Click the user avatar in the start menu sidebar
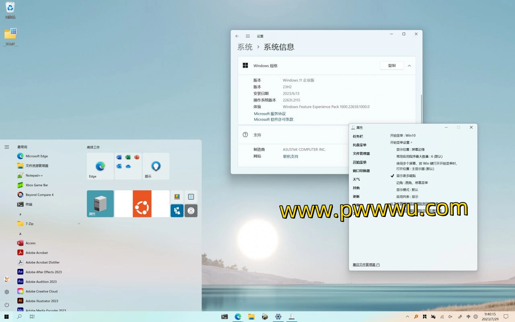 (7, 279)
